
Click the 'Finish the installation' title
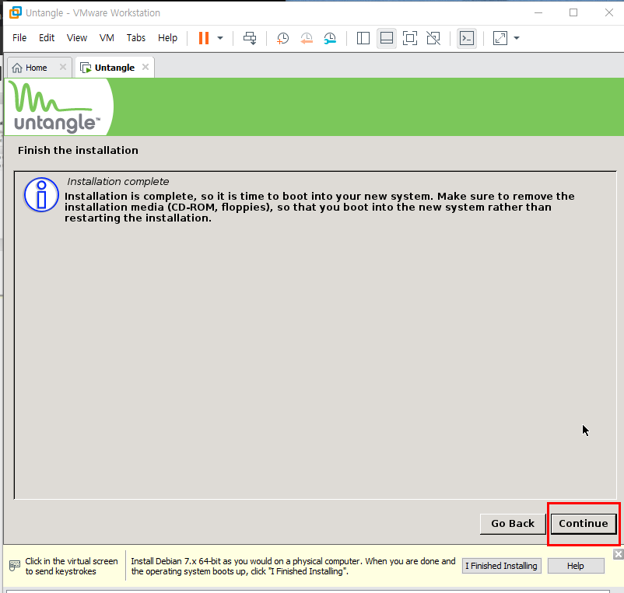pyautogui.click(x=78, y=150)
